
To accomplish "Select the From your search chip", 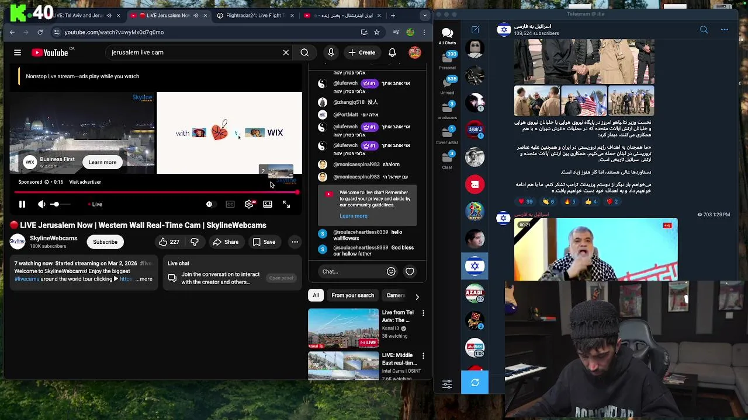I will [352, 295].
